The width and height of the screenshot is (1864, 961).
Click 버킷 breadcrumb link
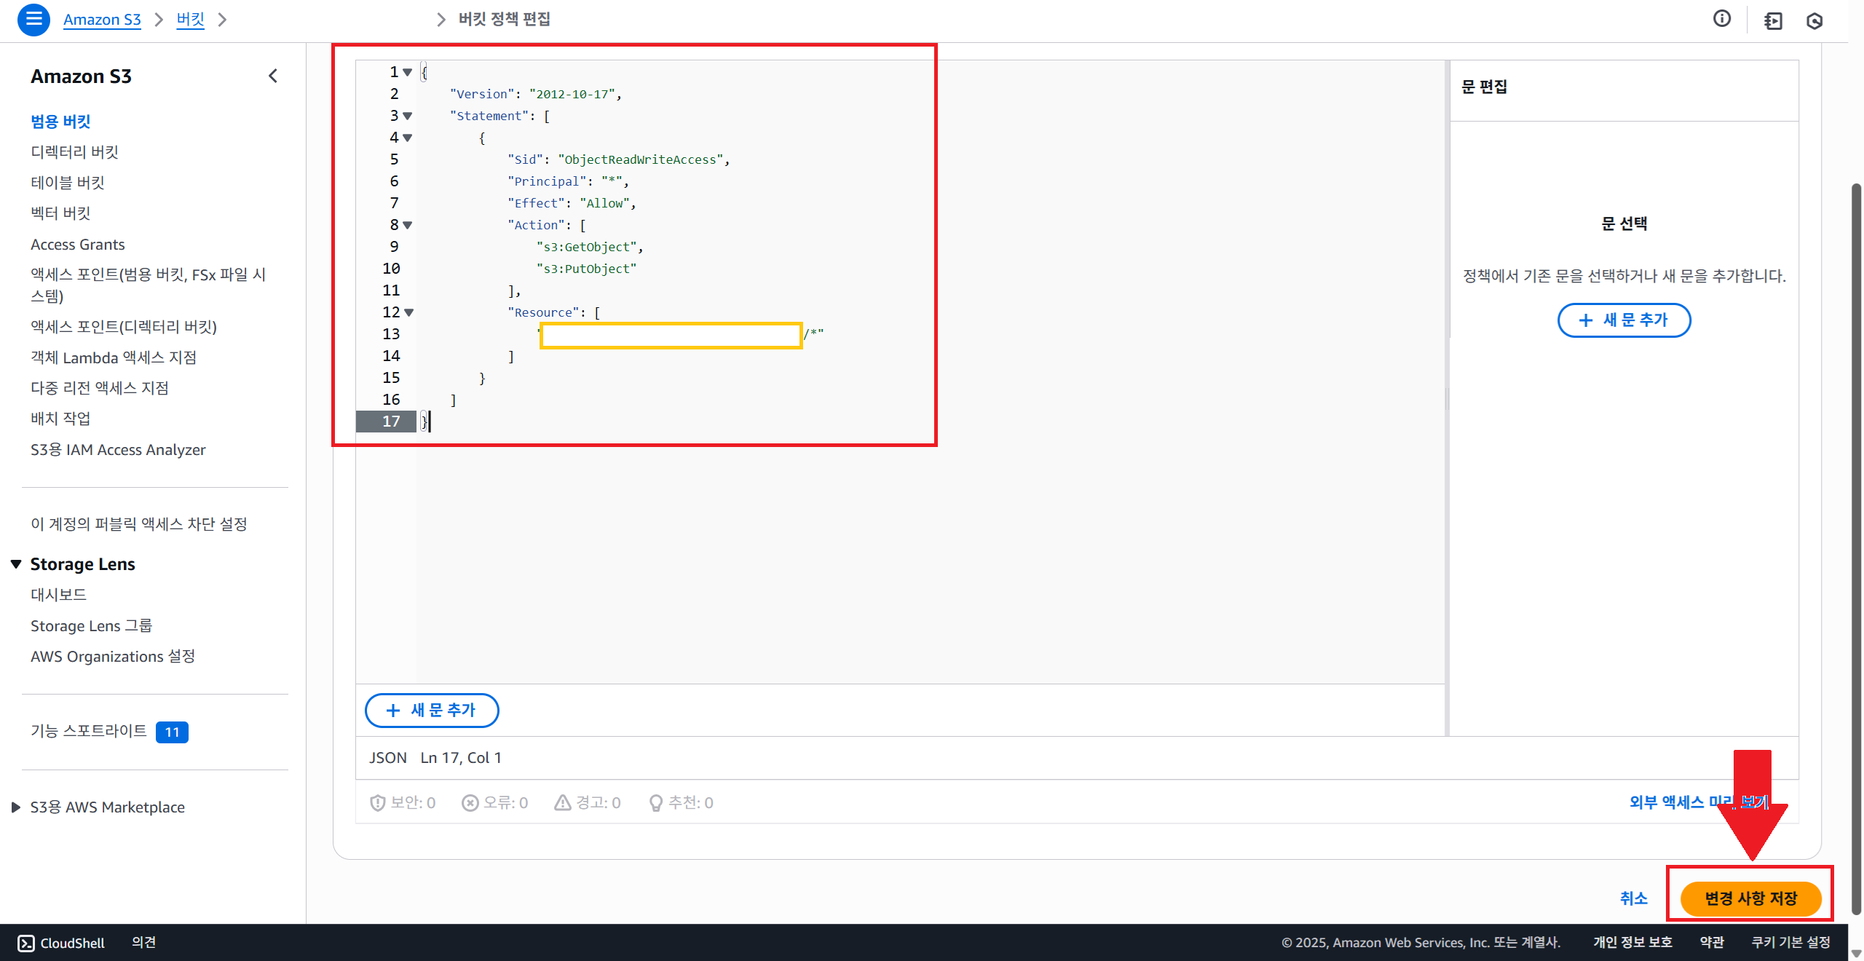(x=191, y=20)
